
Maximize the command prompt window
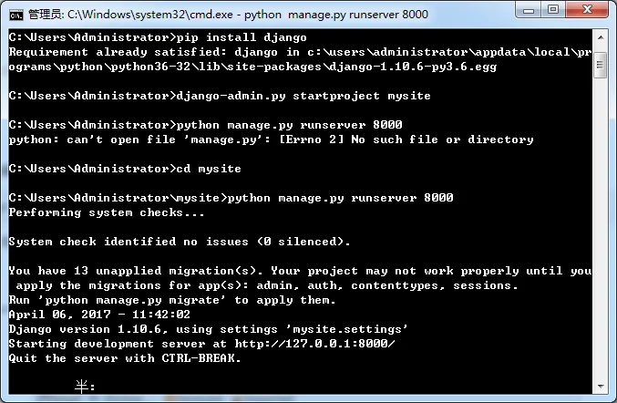point(553,9)
